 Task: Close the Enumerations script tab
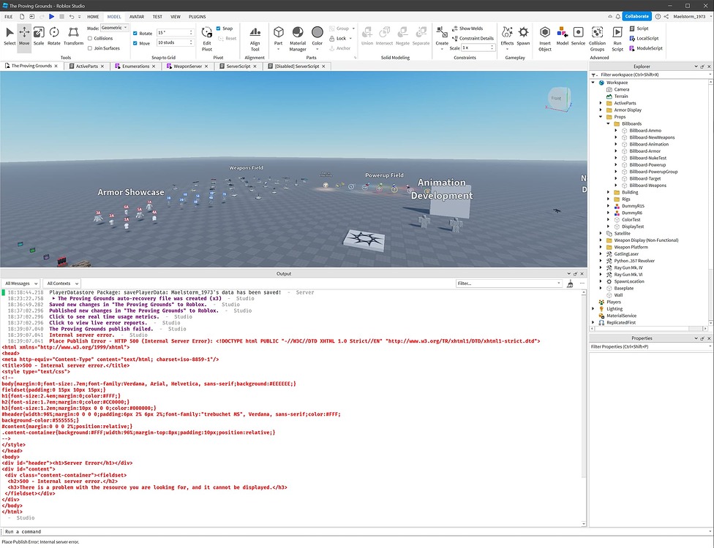(154, 66)
